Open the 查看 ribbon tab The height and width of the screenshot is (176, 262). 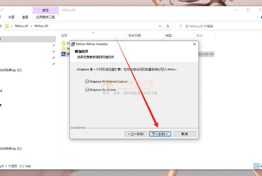[x=25, y=17]
